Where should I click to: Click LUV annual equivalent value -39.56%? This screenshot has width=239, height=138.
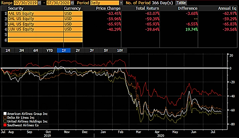pyautogui.click(x=230, y=29)
